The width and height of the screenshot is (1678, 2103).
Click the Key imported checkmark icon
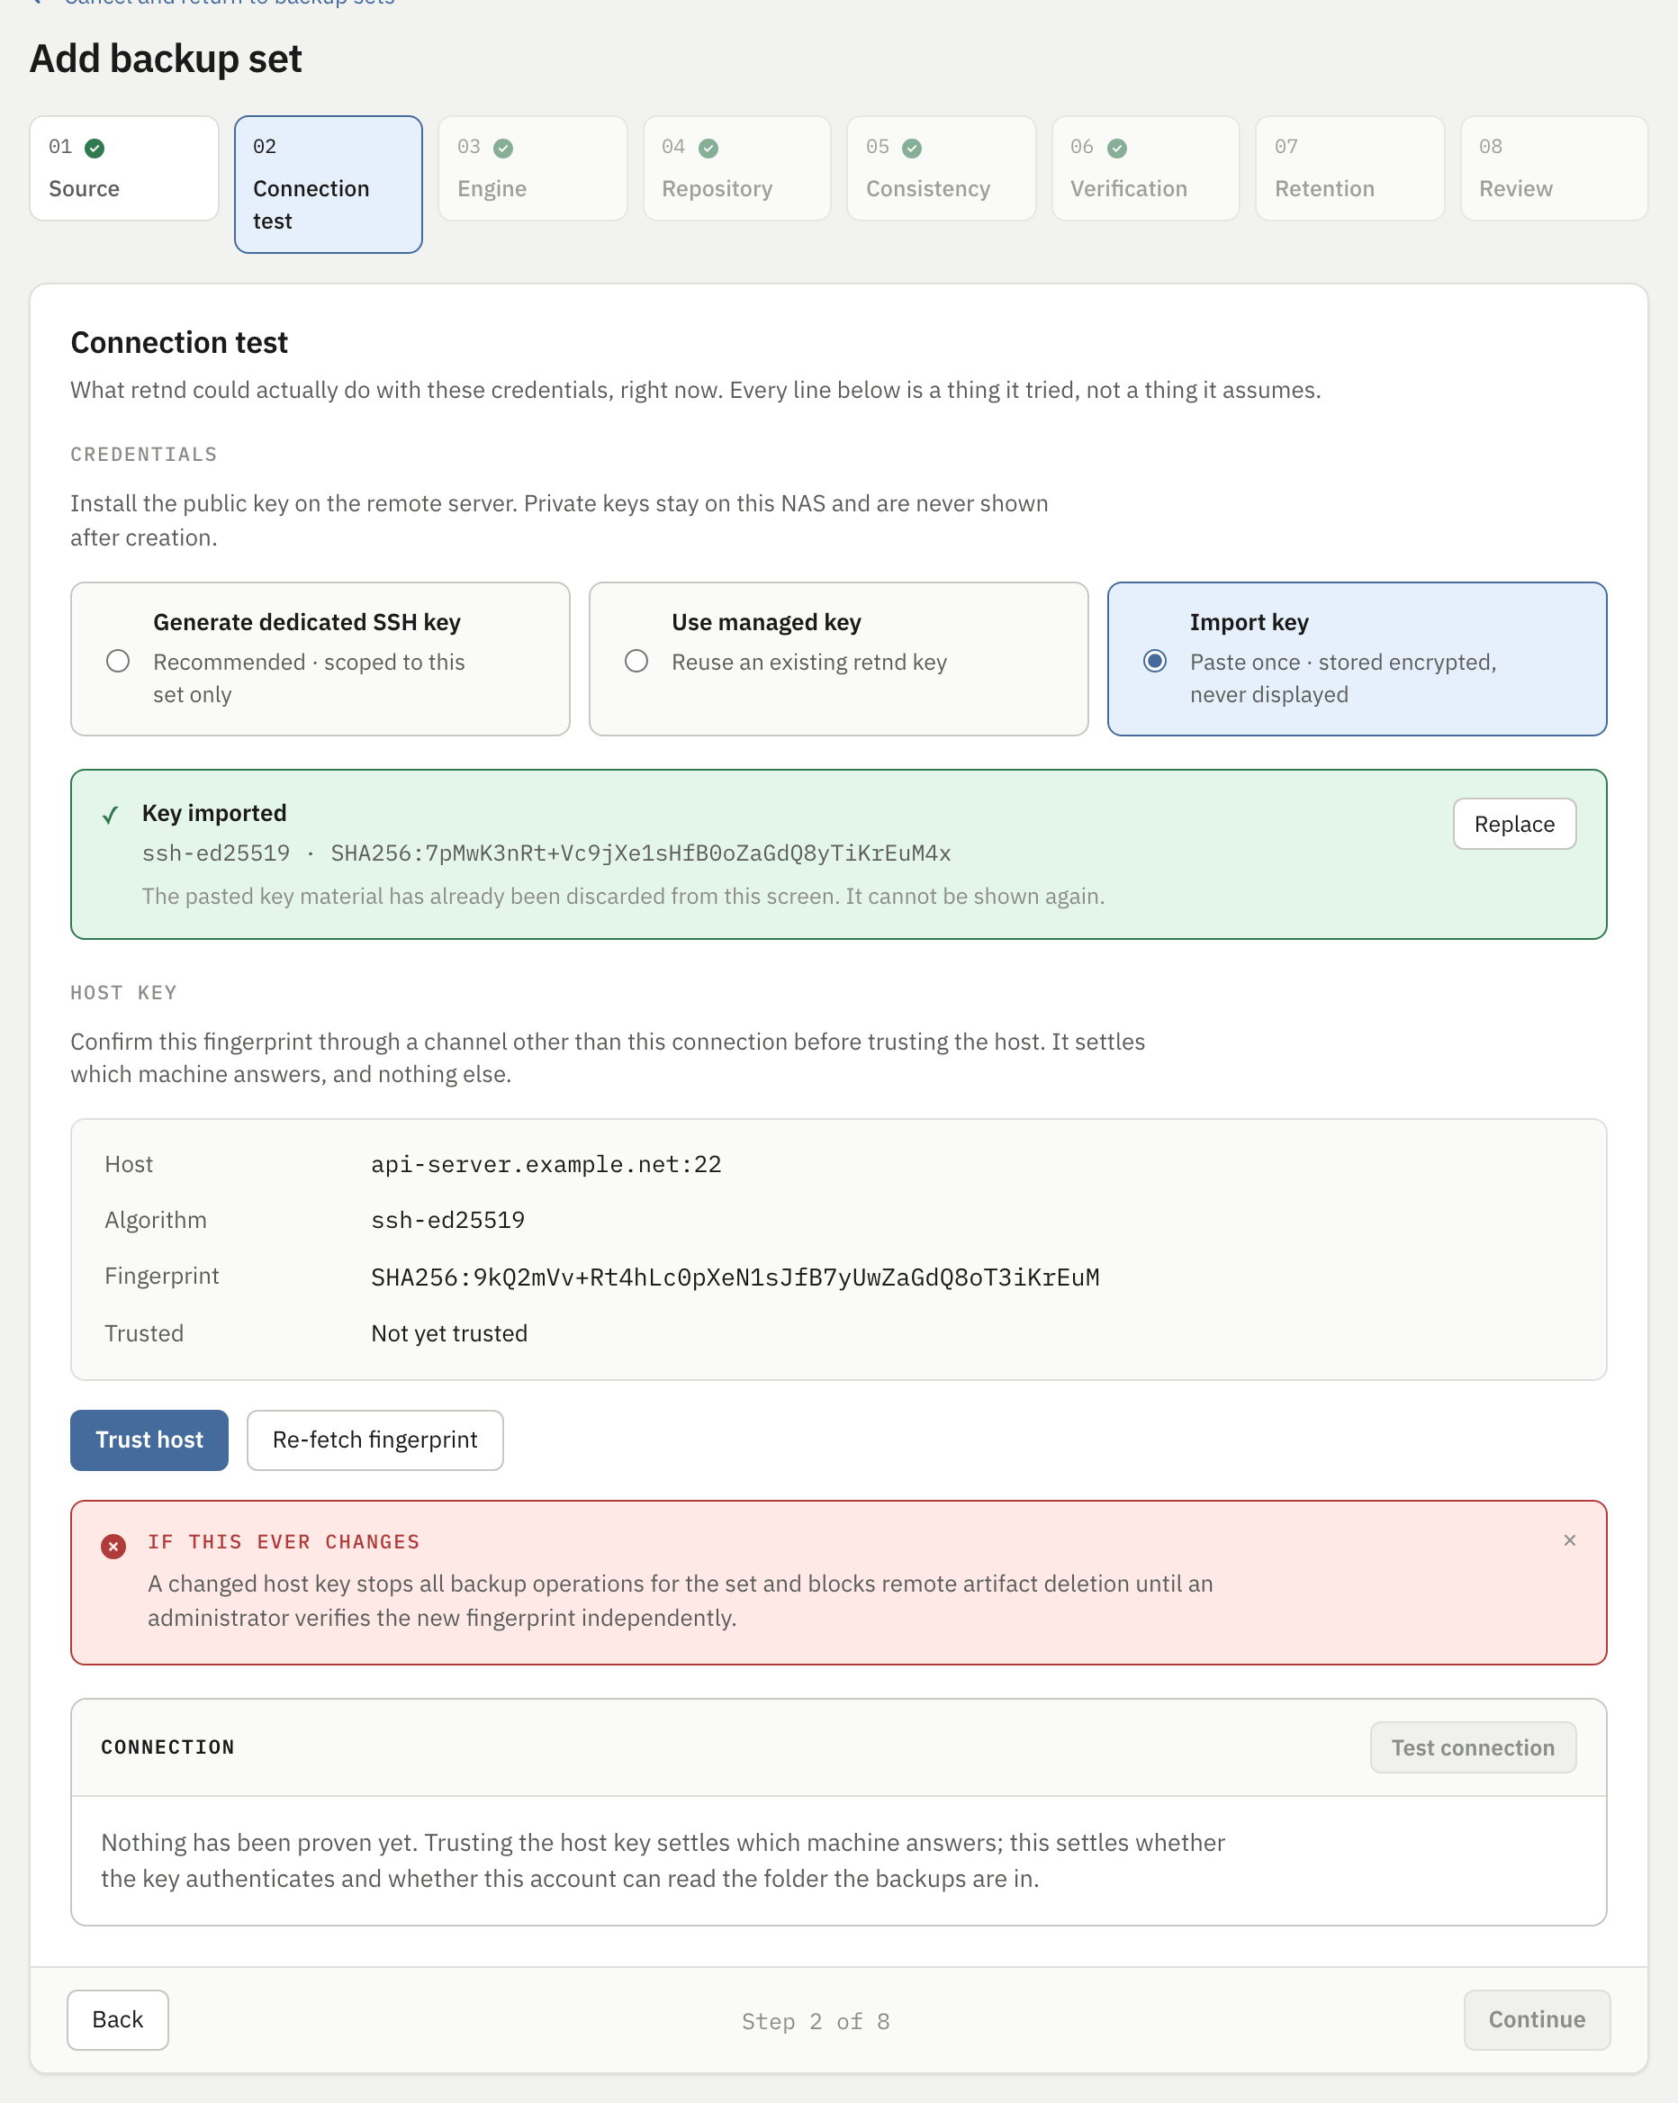click(112, 816)
